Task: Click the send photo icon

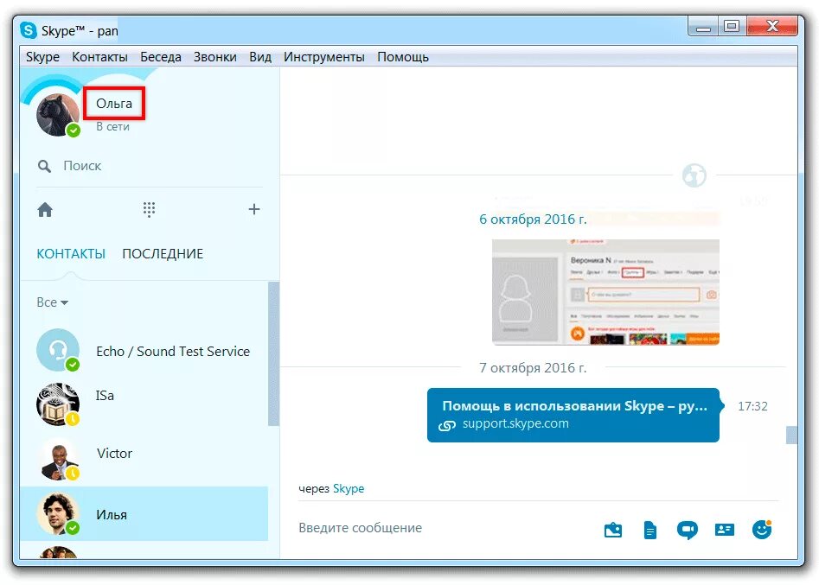Action: tap(612, 531)
